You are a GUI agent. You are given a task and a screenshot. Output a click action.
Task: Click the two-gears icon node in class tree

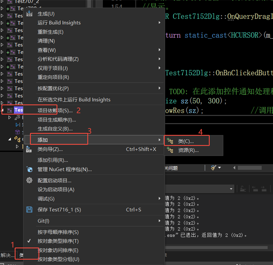coord(18,139)
